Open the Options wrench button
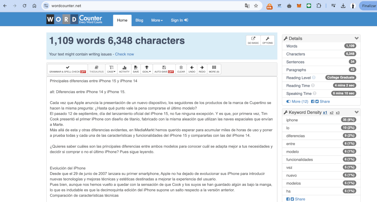Image resolution: width=377 pixels, height=202 pixels. coord(267,40)
